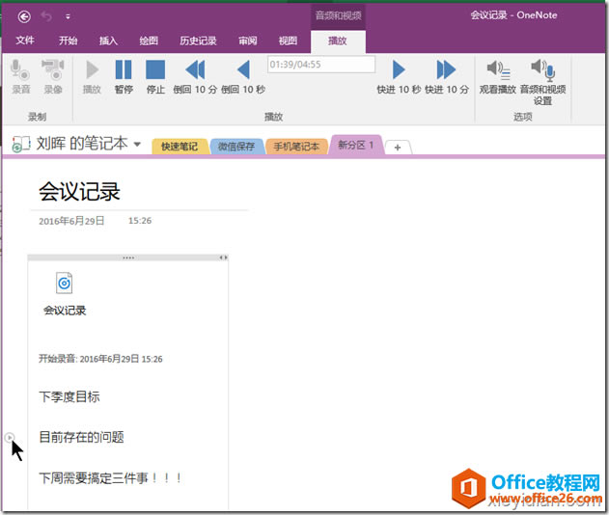The image size is (609, 515).
Task: Stop the recording playback
Action: click(x=155, y=70)
